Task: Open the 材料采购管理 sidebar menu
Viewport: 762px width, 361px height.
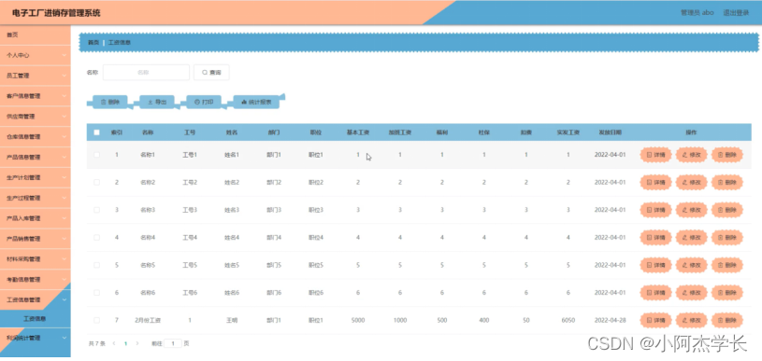Action: (x=35, y=259)
